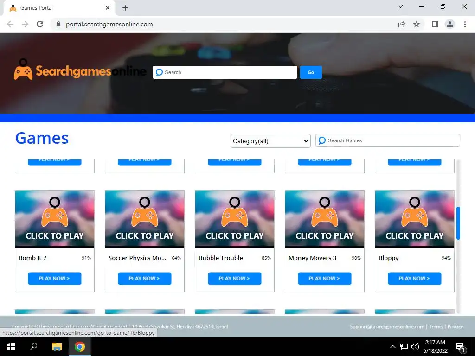This screenshot has width=475, height=356.
Task: Open Bubble Trouble thumbnail
Action: [235, 219]
